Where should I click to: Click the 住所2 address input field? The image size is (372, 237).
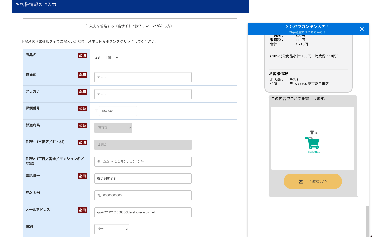click(x=143, y=162)
